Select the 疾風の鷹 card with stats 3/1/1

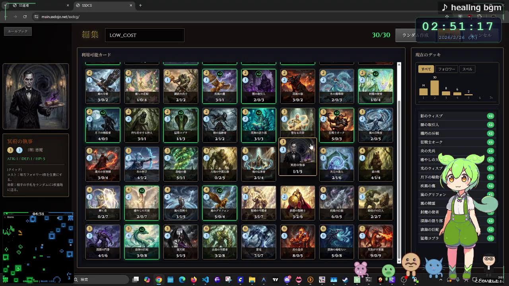pyautogui.click(x=220, y=86)
